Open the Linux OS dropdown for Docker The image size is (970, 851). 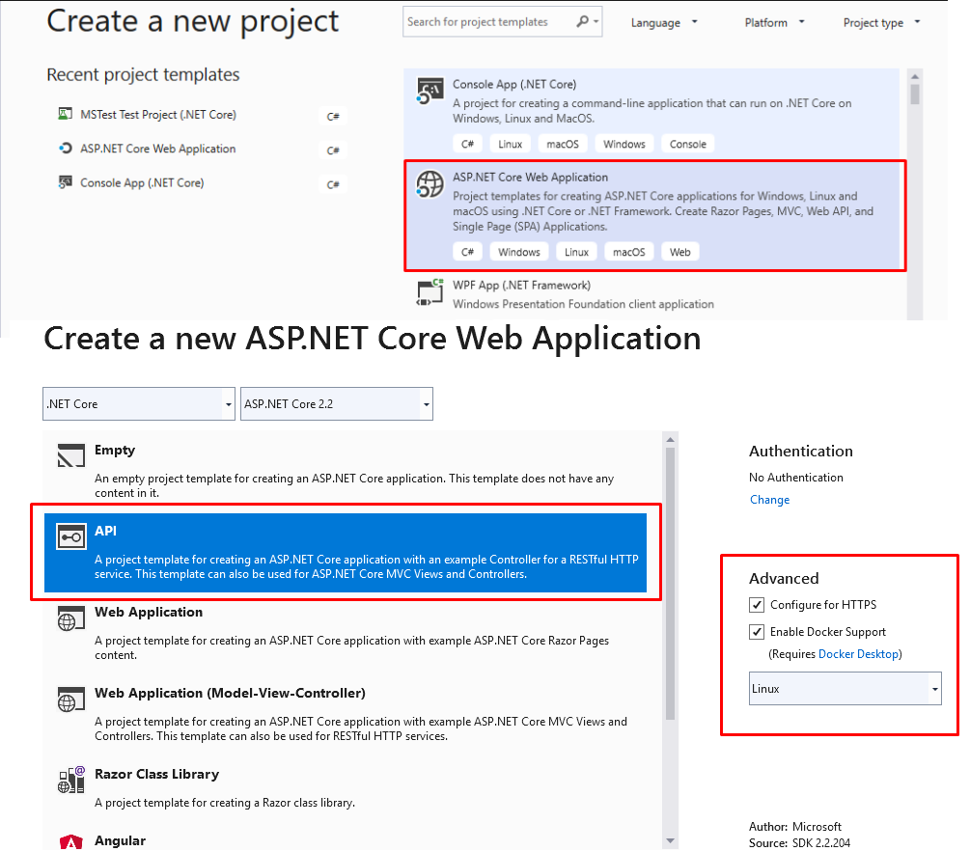[x=845, y=689]
